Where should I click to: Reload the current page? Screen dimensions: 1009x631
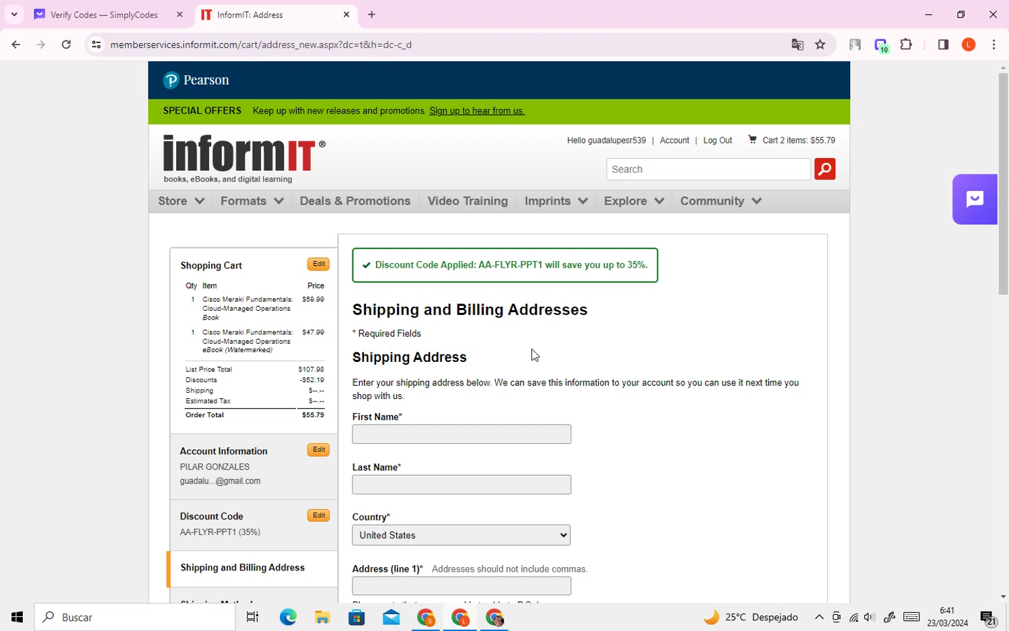tap(66, 44)
